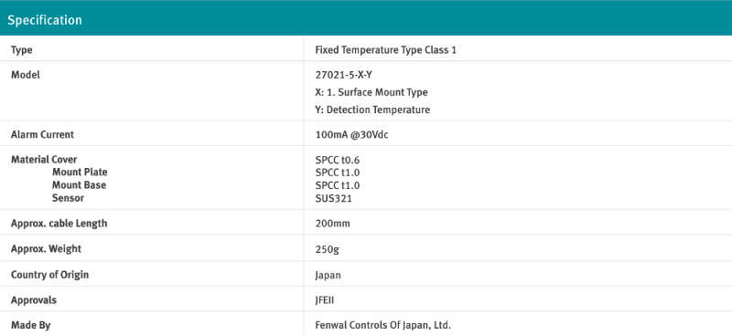Click the SPCC t0.6 cover value
The height and width of the screenshot is (335, 732).
pos(338,161)
